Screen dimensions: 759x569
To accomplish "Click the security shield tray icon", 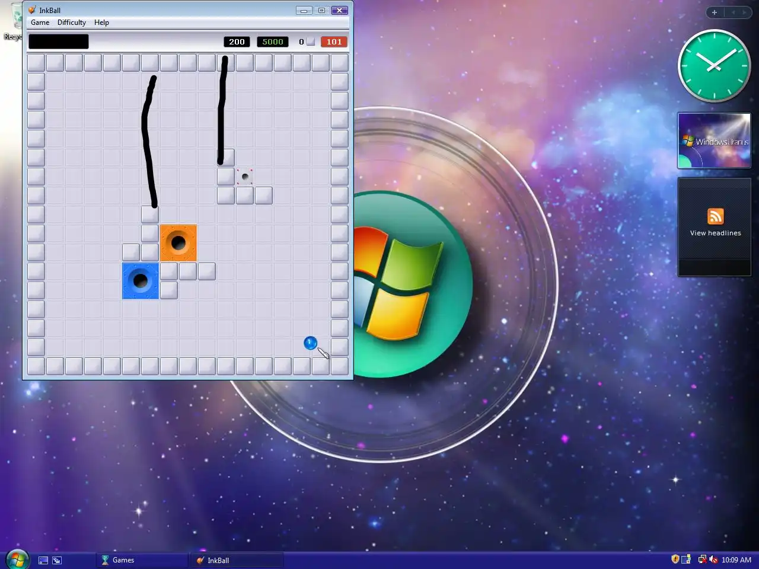I will (x=675, y=560).
